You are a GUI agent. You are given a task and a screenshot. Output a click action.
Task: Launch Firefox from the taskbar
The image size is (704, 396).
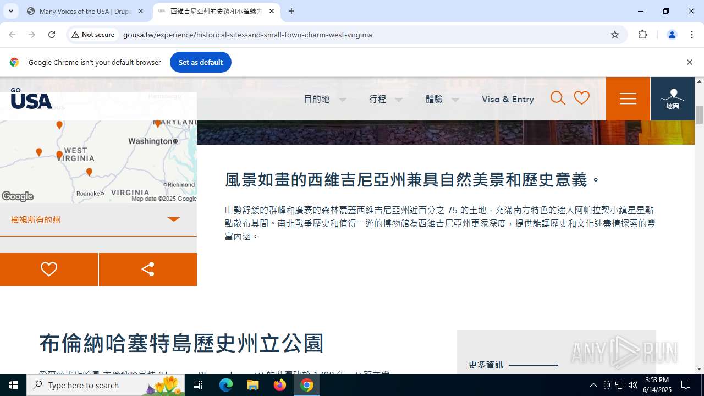(280, 385)
